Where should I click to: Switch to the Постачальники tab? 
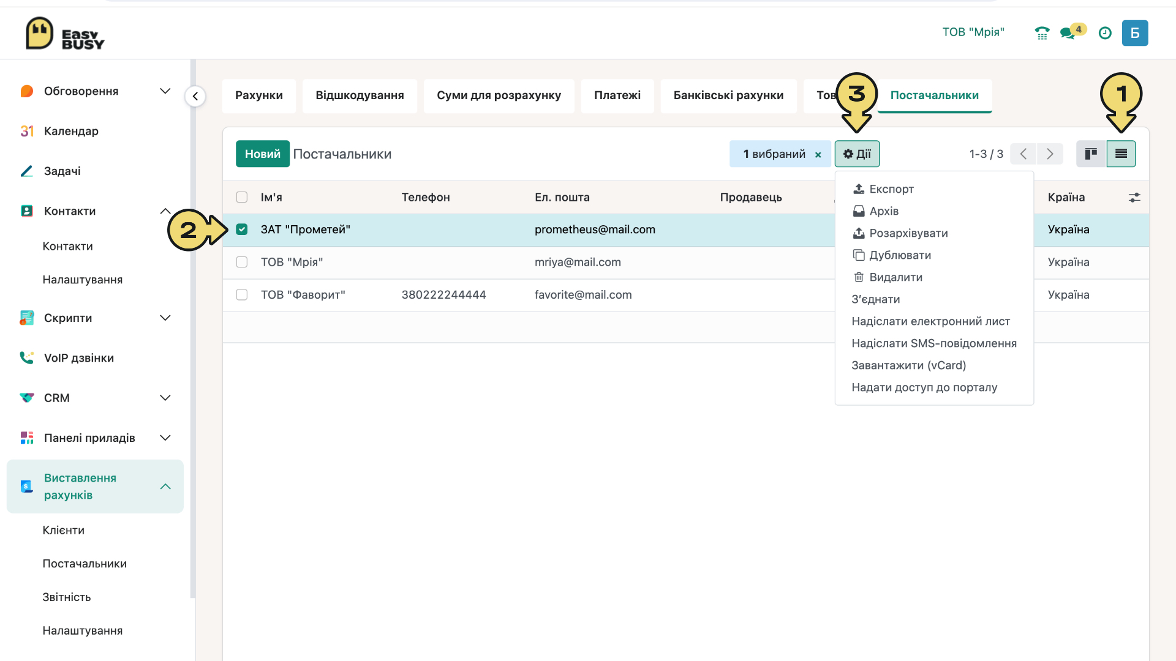(x=934, y=95)
